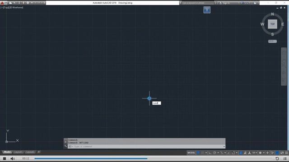Click the repeat loop icon in player
This screenshot has width=289, height=162.
277,158
